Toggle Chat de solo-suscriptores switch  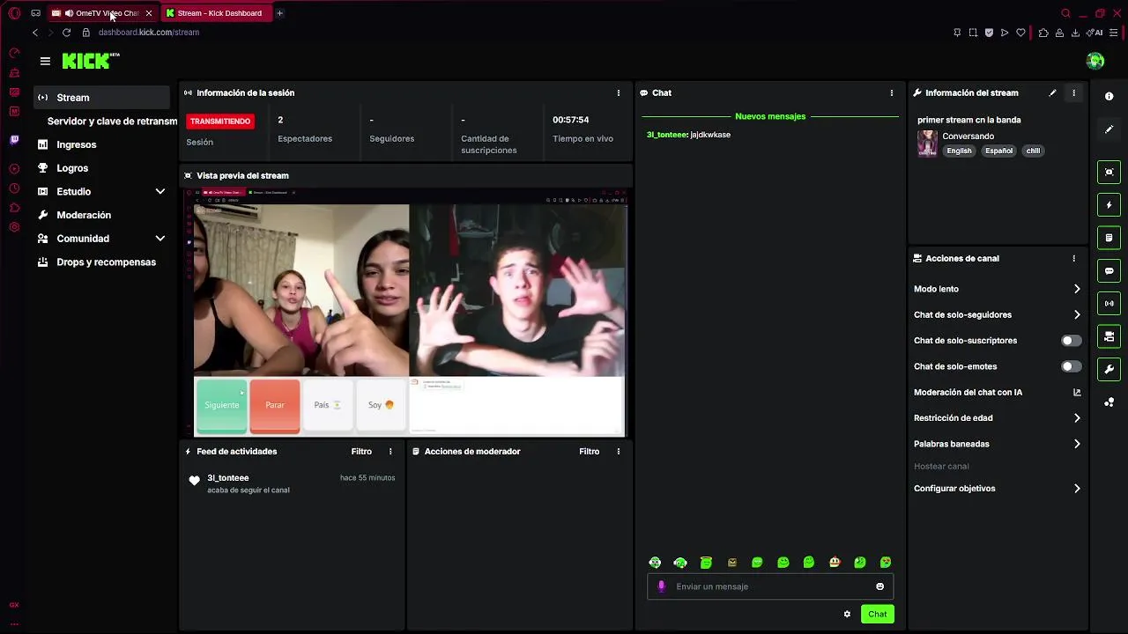pyautogui.click(x=1071, y=341)
